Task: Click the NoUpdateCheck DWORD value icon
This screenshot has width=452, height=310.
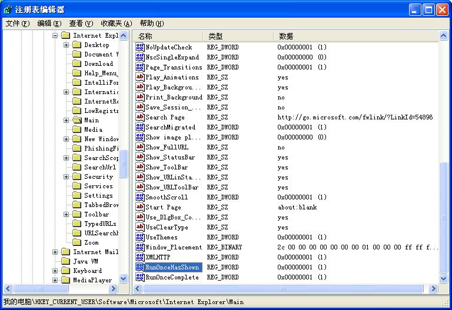Action: click(140, 47)
